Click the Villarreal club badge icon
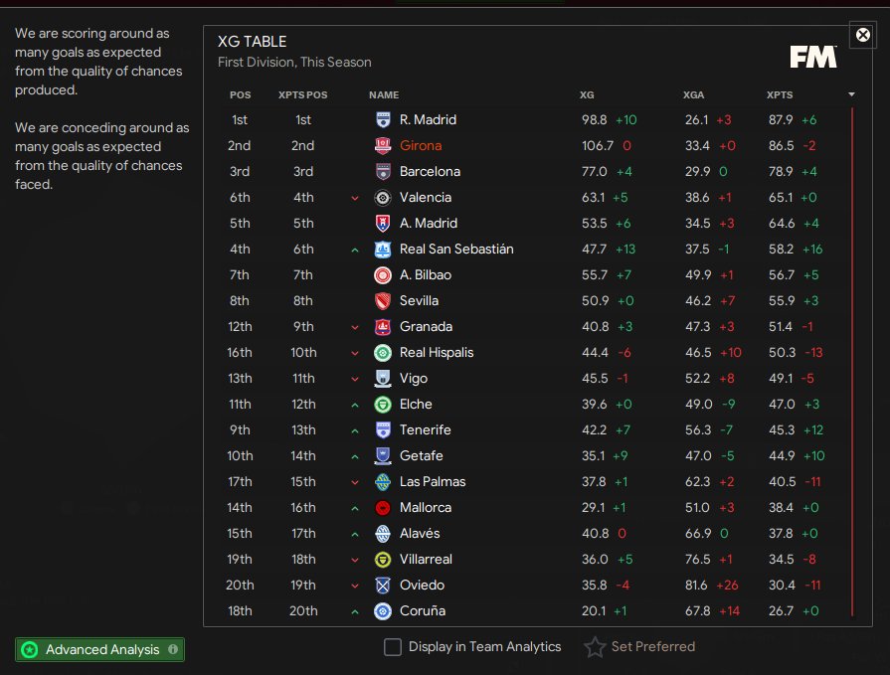 pyautogui.click(x=383, y=560)
